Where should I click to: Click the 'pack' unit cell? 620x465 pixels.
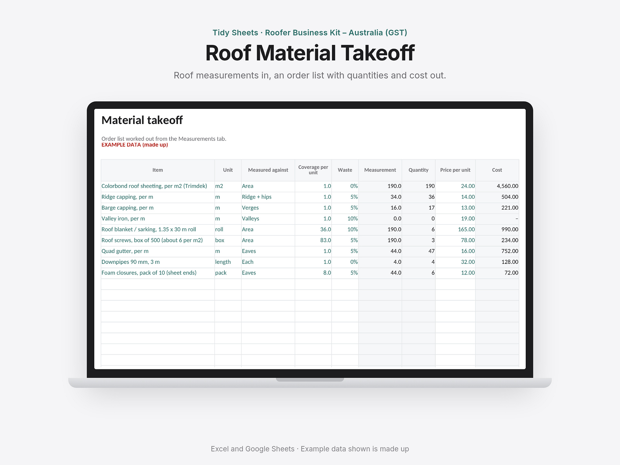tap(228, 273)
